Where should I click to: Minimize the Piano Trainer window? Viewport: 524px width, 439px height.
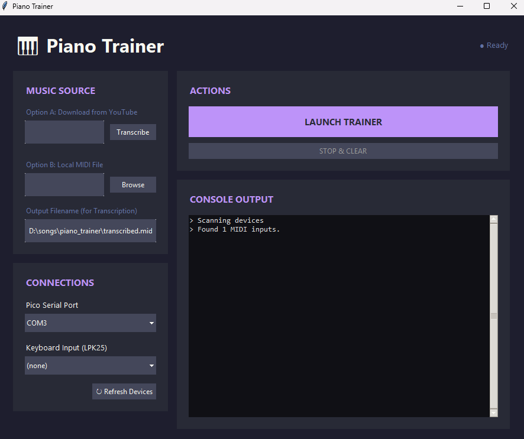tap(460, 6)
